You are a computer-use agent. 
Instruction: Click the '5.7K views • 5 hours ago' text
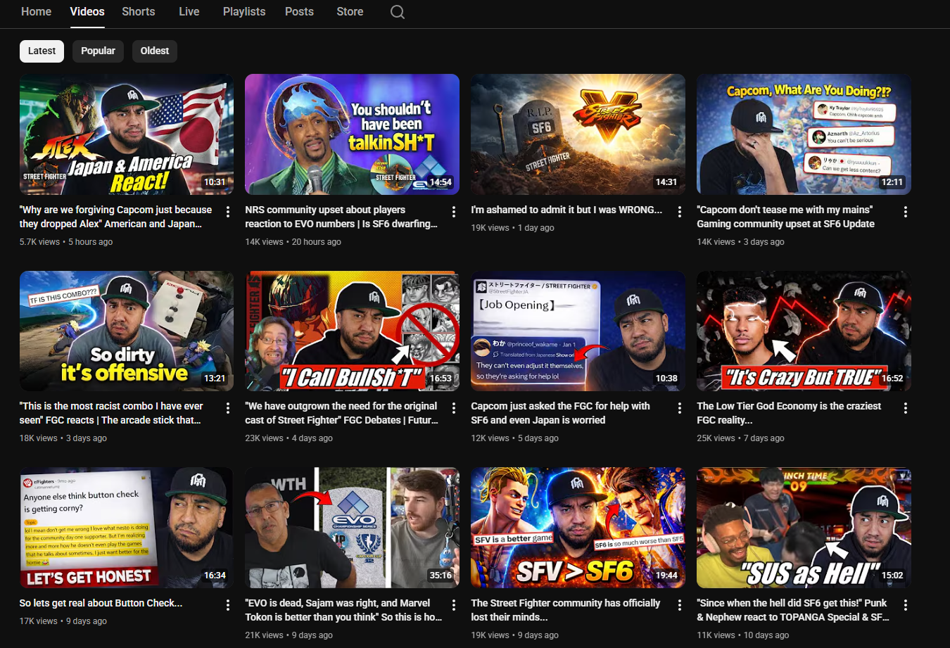coord(66,242)
